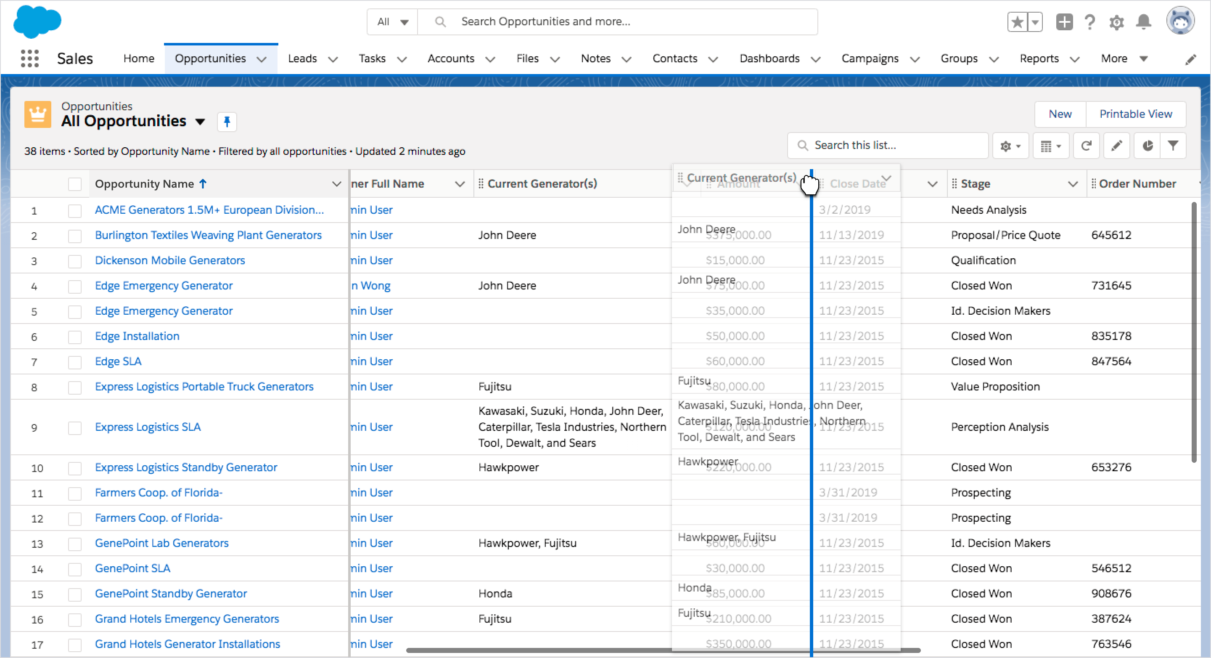
Task: Open the Stage column dropdown chevron
Action: (1073, 184)
